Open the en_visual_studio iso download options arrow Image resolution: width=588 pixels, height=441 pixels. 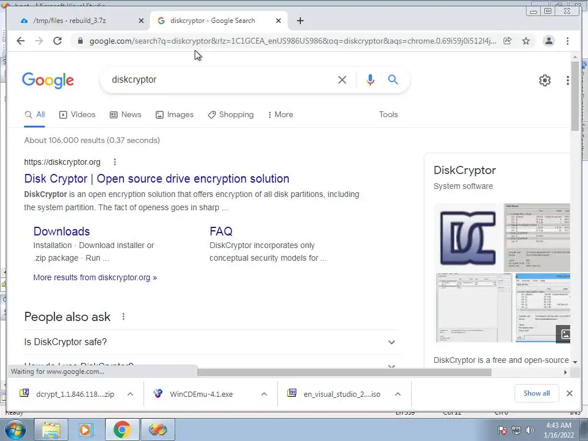(x=398, y=394)
